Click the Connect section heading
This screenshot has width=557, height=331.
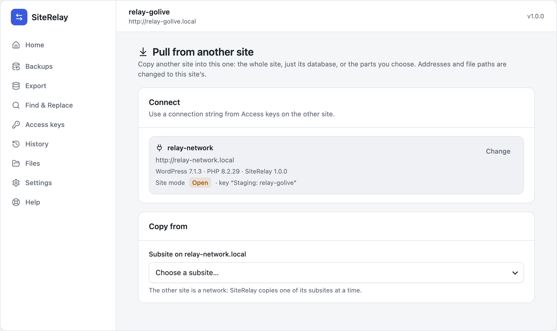[164, 102]
